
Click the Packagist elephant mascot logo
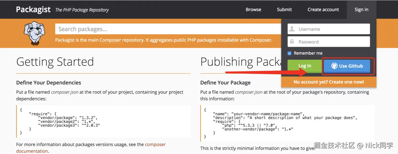[x=34, y=33]
